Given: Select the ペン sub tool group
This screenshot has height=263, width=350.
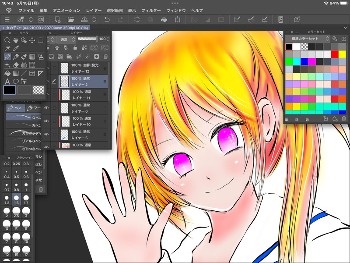Looking at the screenshot, I should coord(15,108).
